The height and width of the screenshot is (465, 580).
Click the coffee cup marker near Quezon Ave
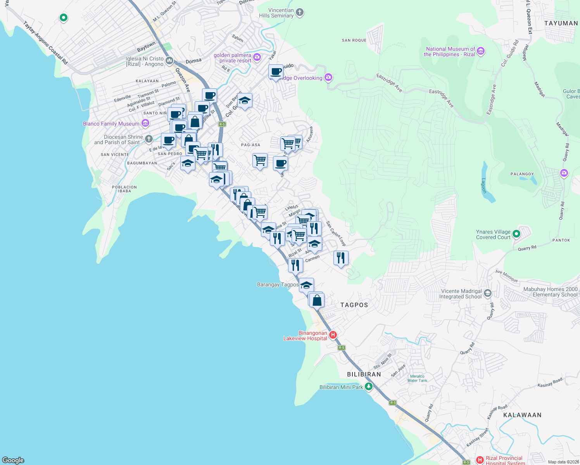209,95
